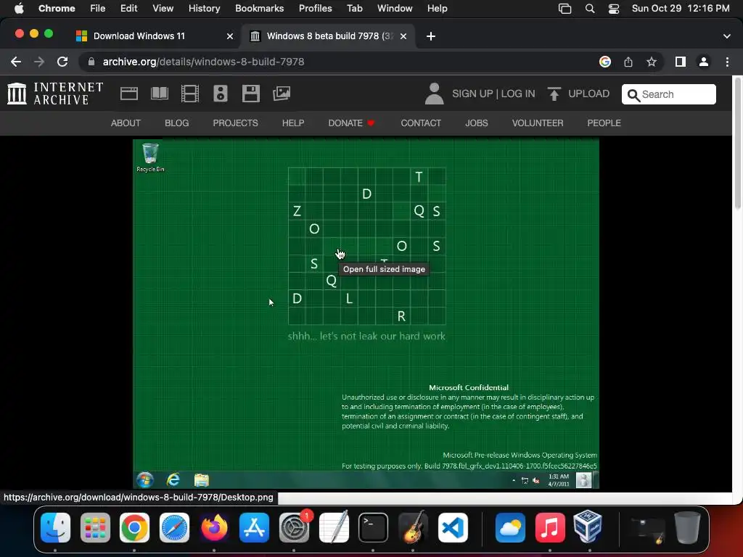This screenshot has height=557, width=743.
Task: Click the Chrome back arrow
Action: (x=16, y=62)
